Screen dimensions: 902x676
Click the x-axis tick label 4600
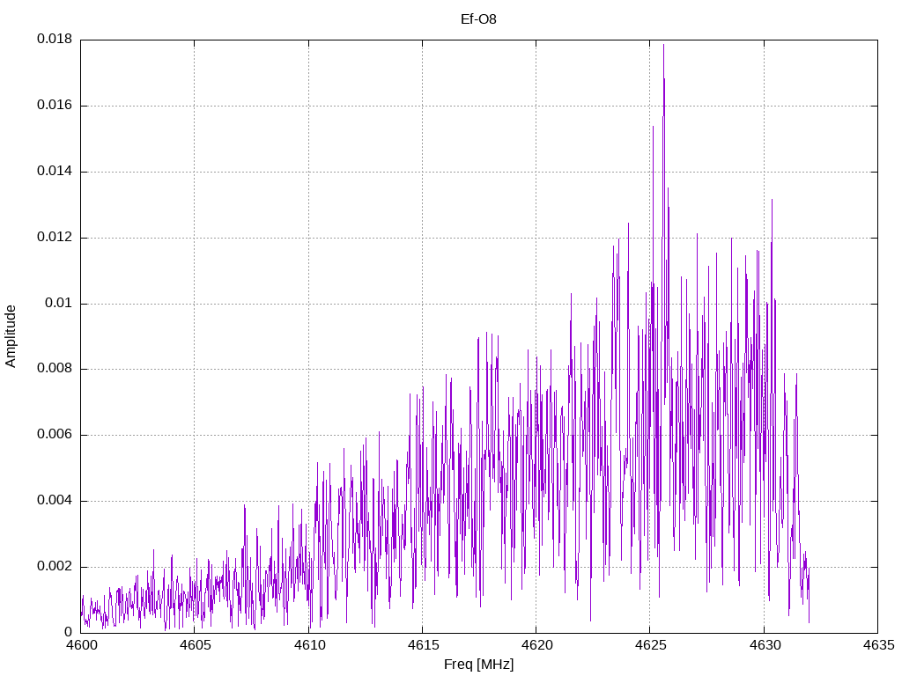81,645
